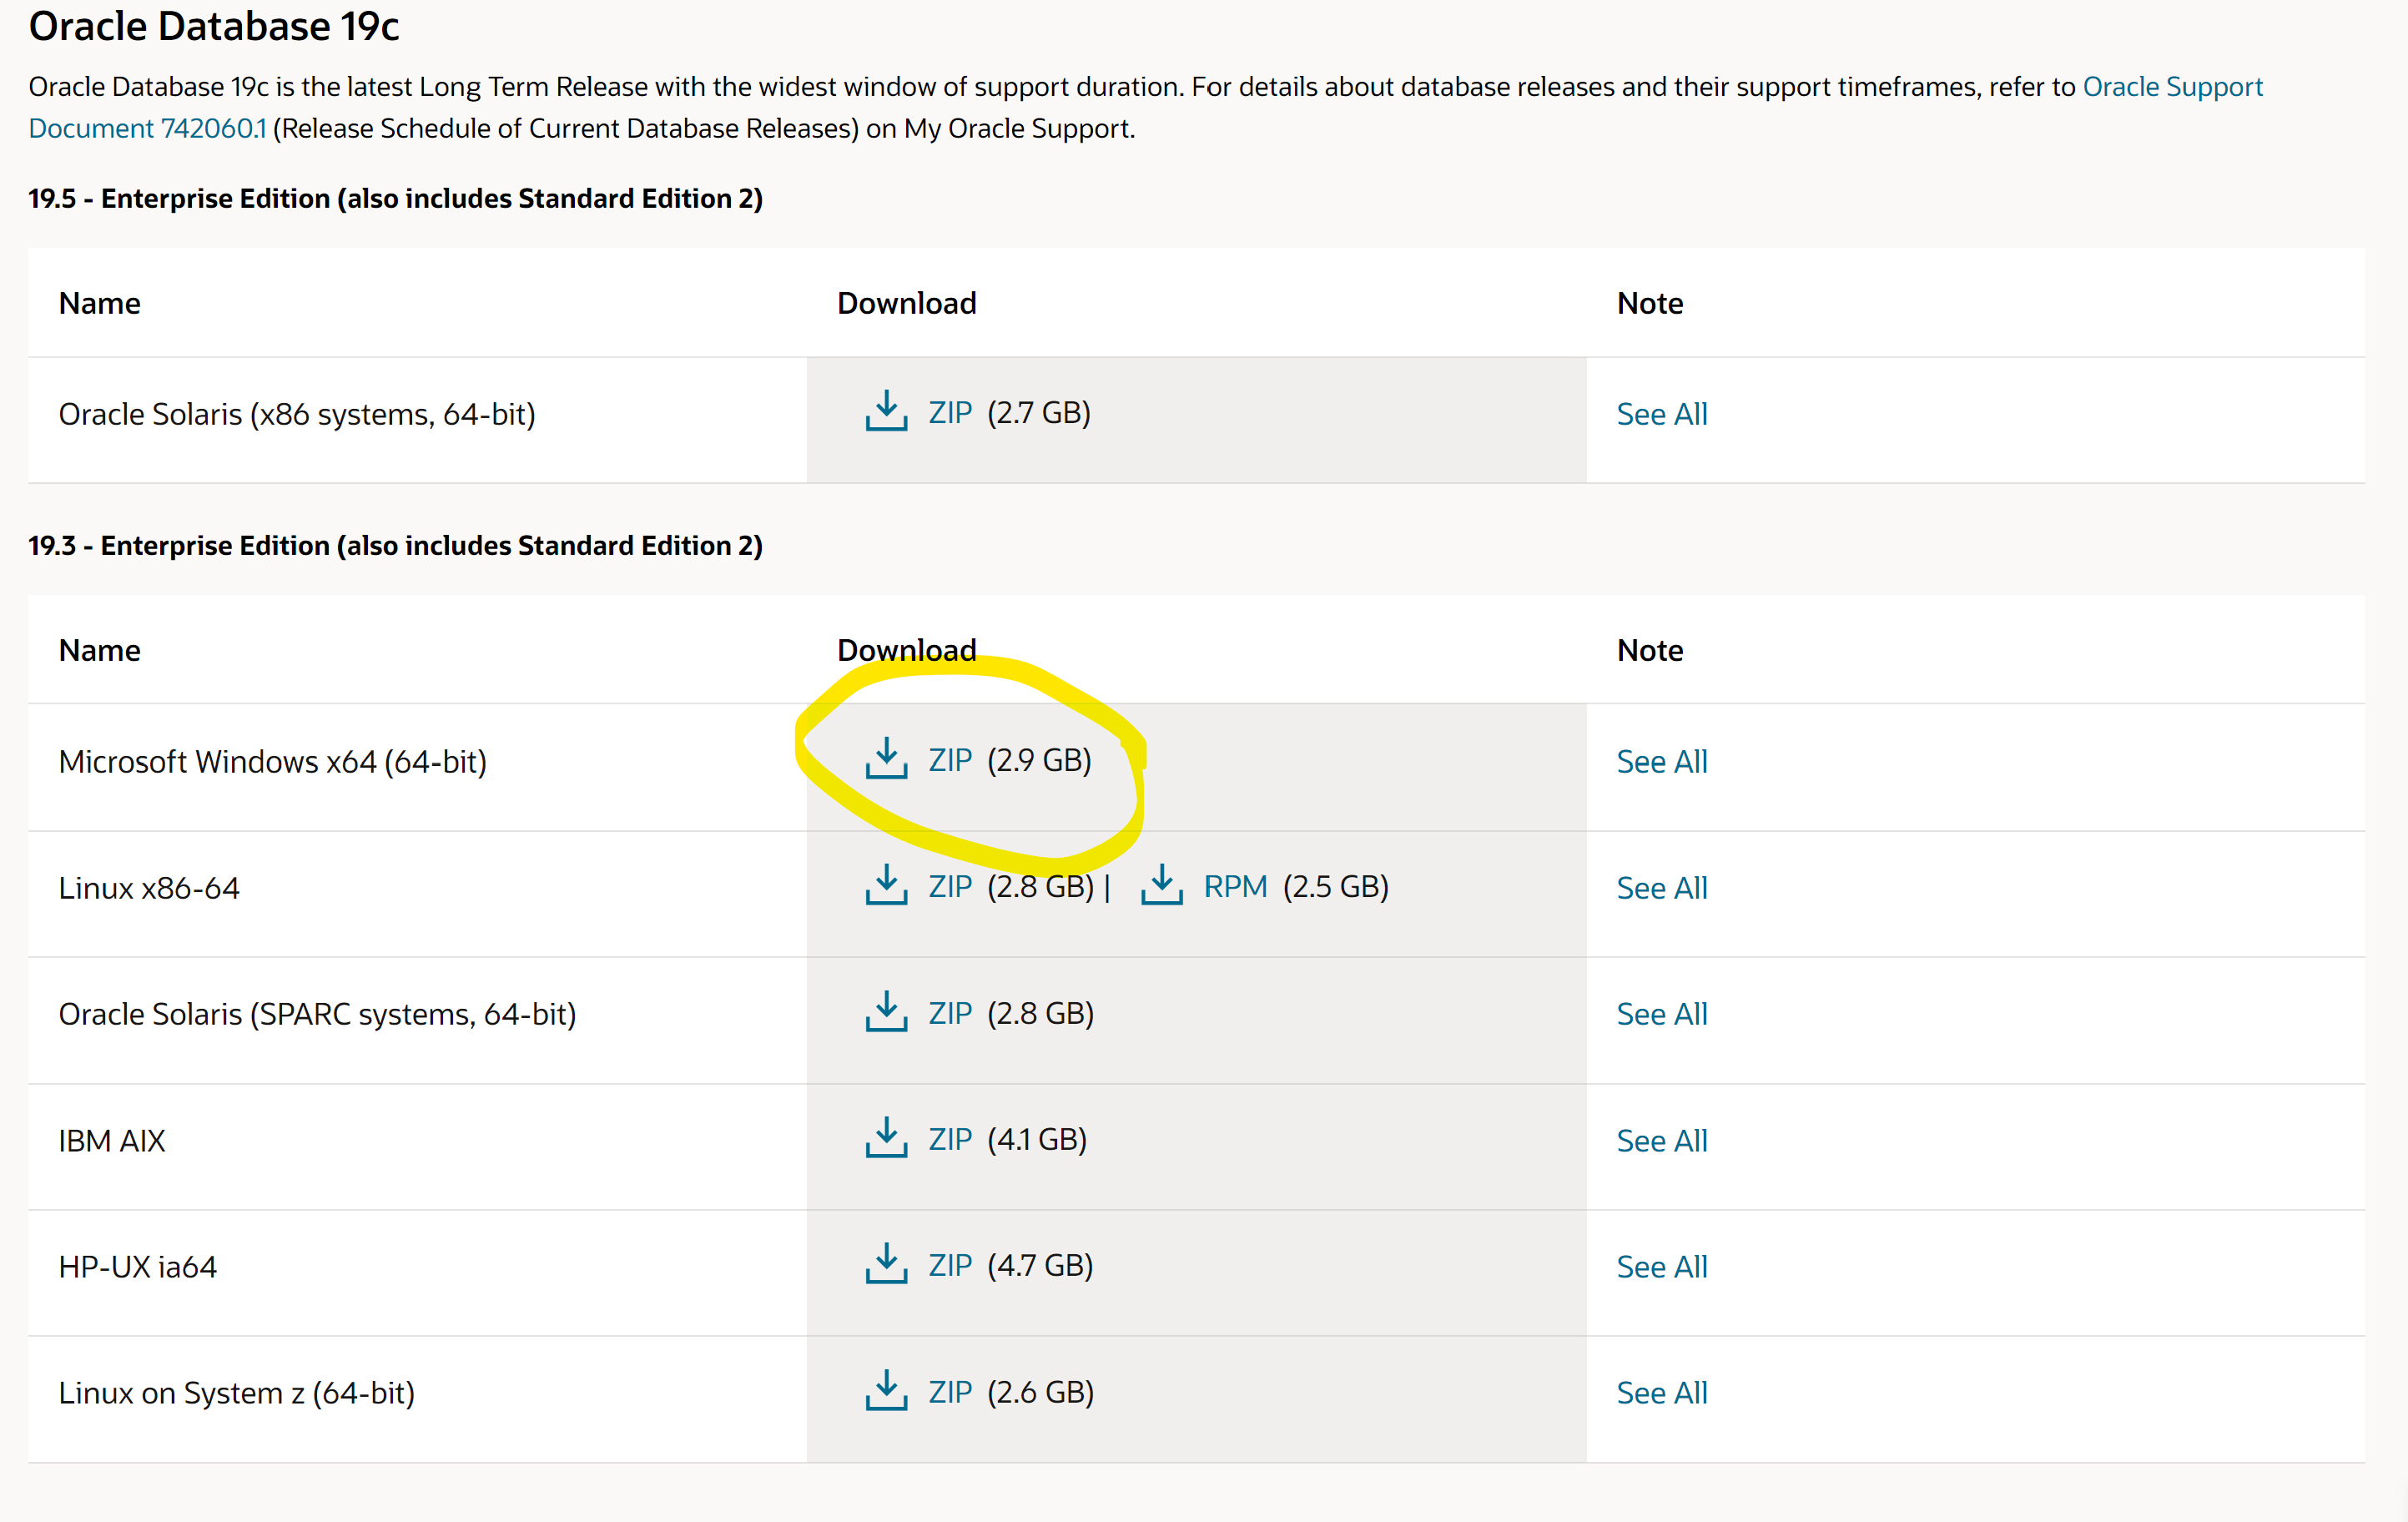Viewport: 2408px width, 1522px height.
Task: Click download icon for Linux x86-64 RPM
Action: click(1162, 886)
